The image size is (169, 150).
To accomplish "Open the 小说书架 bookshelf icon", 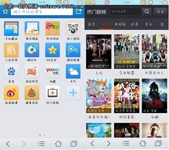I will [11, 50].
